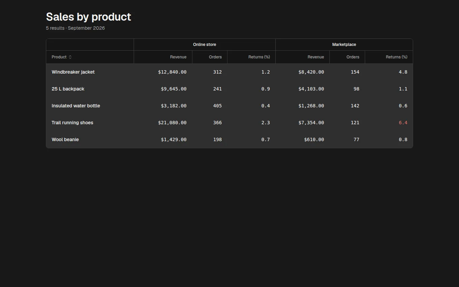Click the 0.9 returns value
Screen dimensions: 459x287
click(x=266, y=89)
